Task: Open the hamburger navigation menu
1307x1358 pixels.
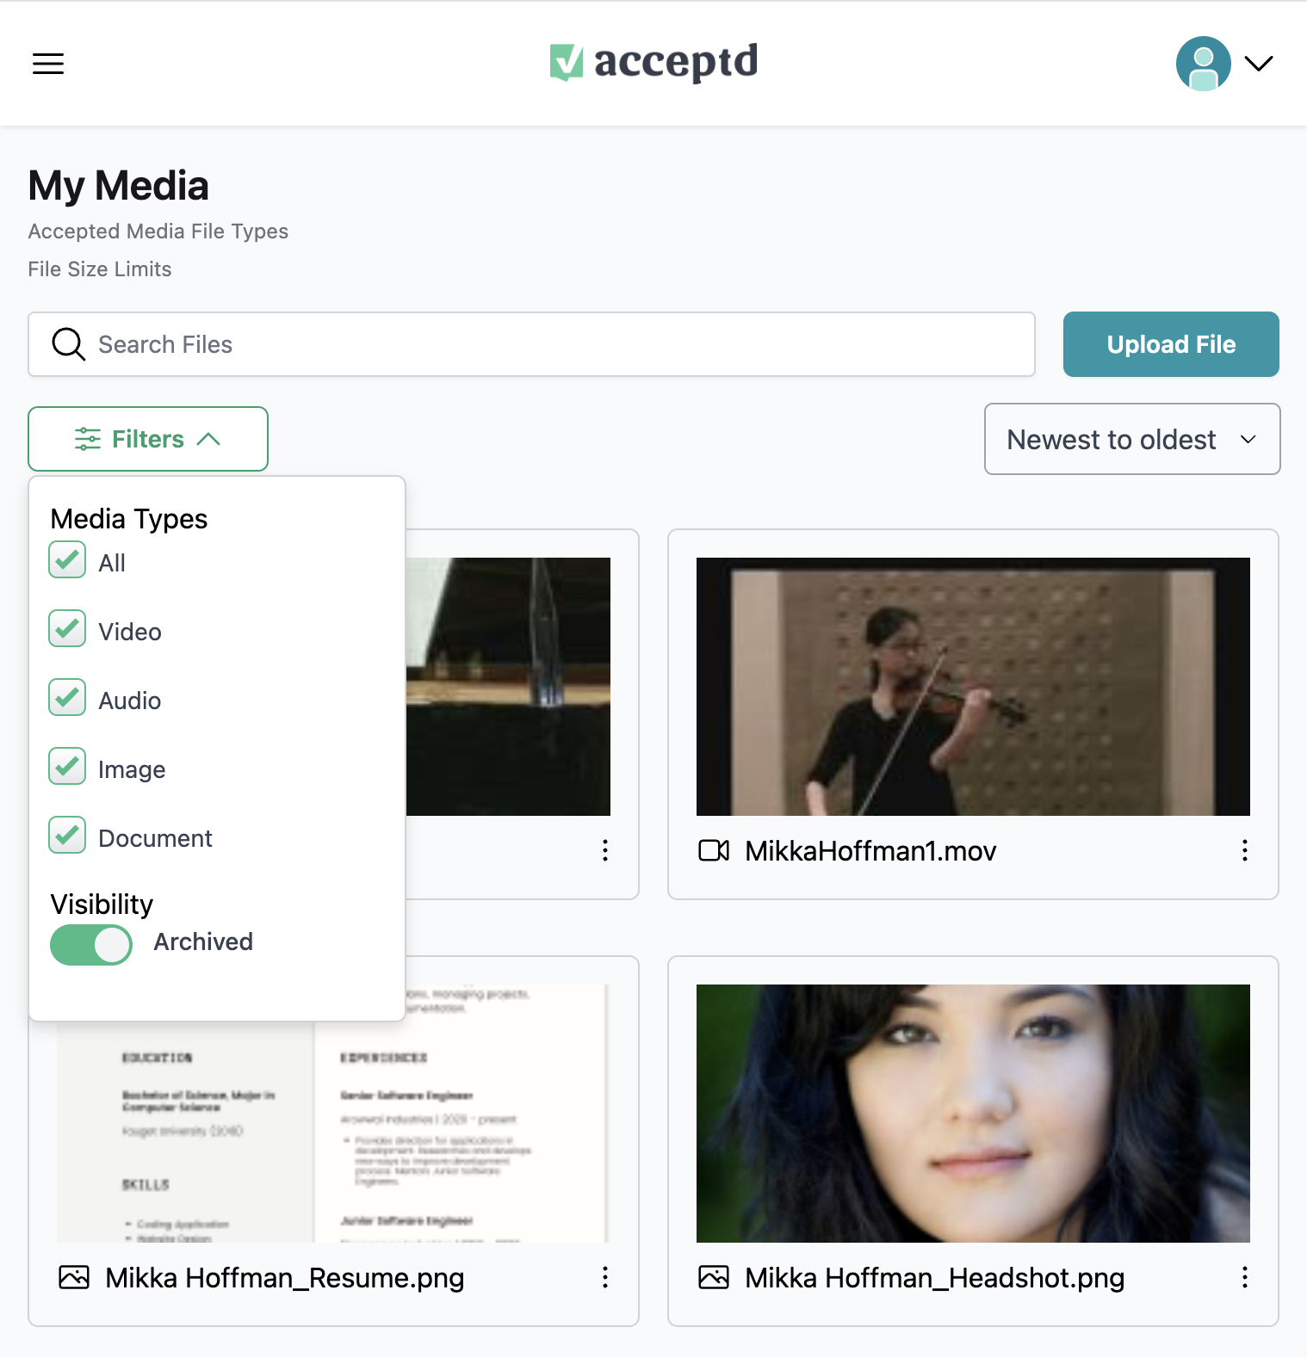Action: coord(48,64)
